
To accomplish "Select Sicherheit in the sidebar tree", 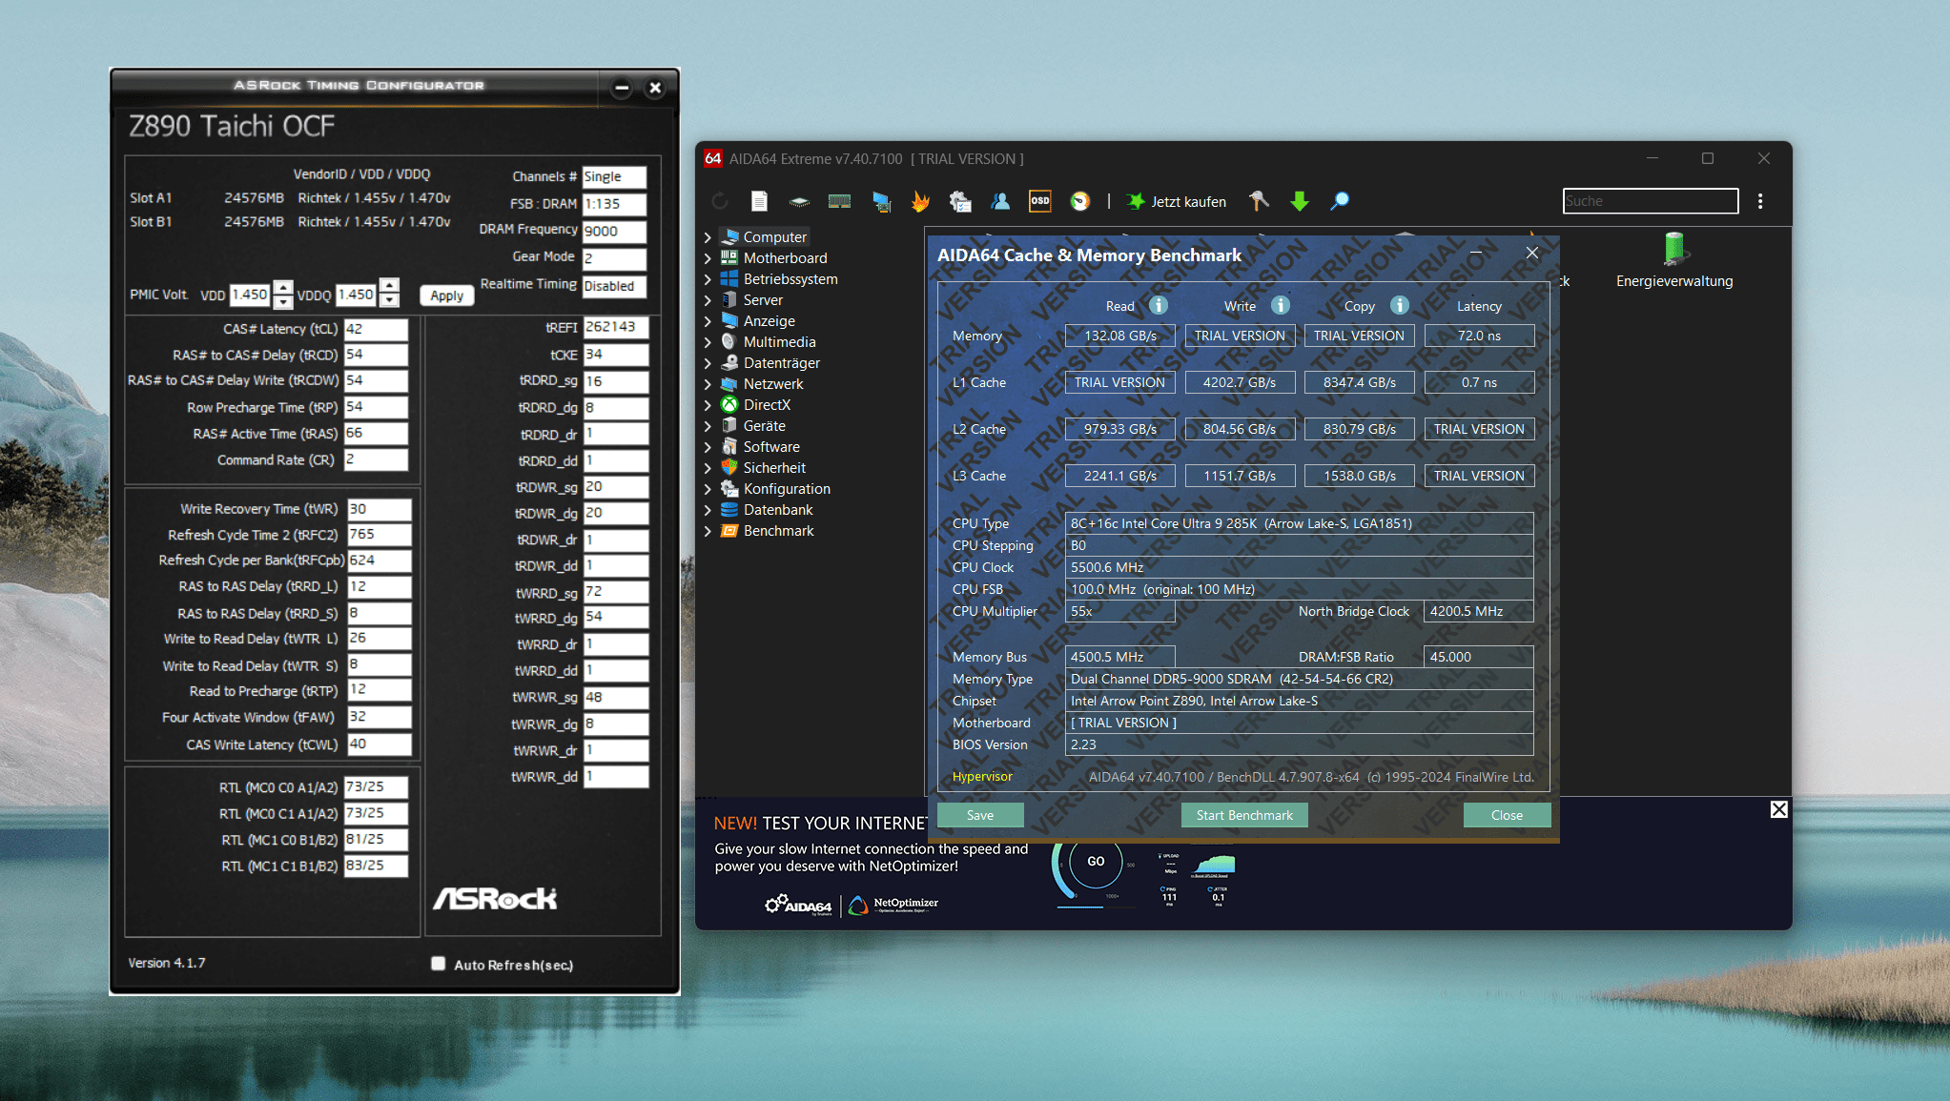I will [774, 468].
